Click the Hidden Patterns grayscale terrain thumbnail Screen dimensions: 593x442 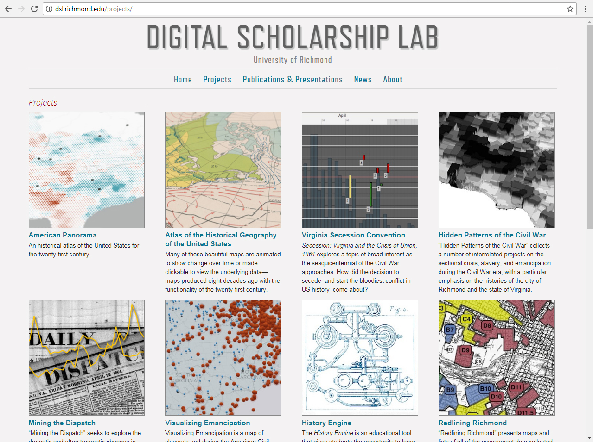[x=496, y=170]
